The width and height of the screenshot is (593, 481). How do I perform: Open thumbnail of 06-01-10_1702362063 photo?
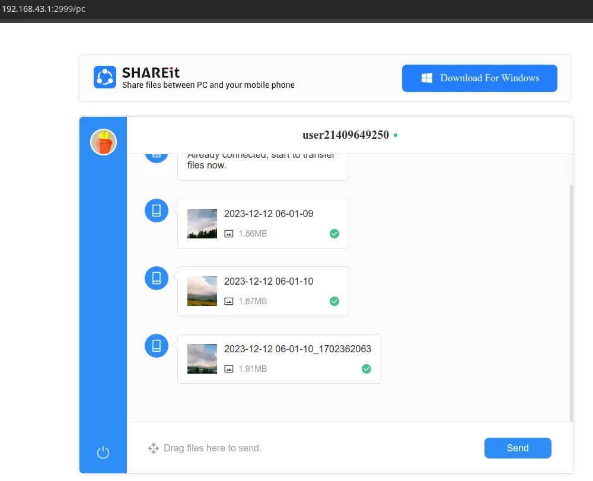coord(202,359)
